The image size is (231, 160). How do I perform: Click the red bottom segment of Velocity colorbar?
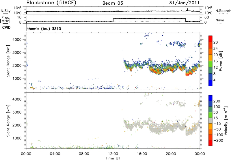210,143
